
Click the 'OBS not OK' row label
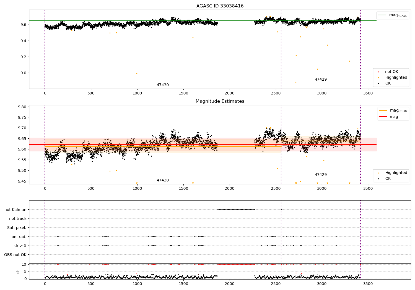pos(15,255)
